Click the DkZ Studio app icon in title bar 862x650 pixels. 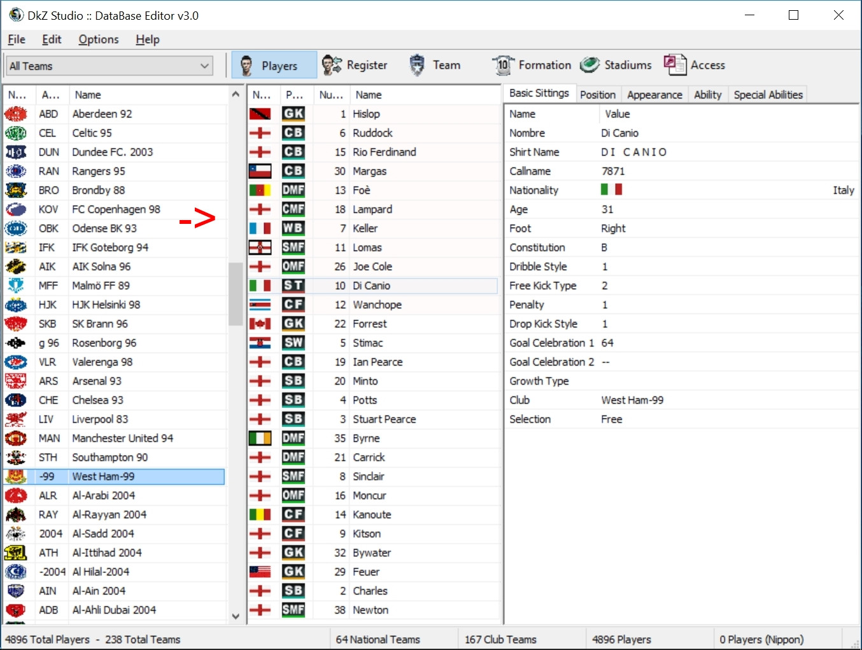coord(16,15)
